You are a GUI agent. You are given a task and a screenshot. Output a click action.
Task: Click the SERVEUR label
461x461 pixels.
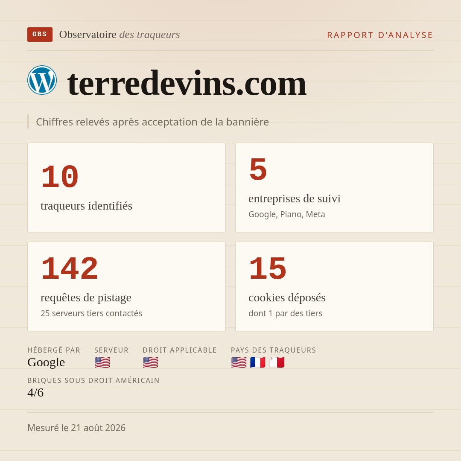click(x=111, y=350)
